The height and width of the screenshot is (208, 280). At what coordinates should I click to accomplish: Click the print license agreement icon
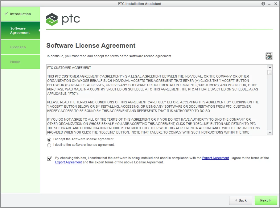269,56
